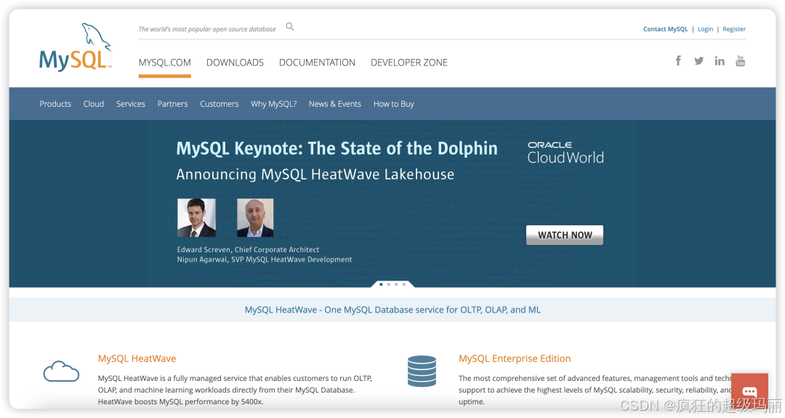785x418 pixels.
Task: Select the first carousel slide dot
Action: coord(381,284)
